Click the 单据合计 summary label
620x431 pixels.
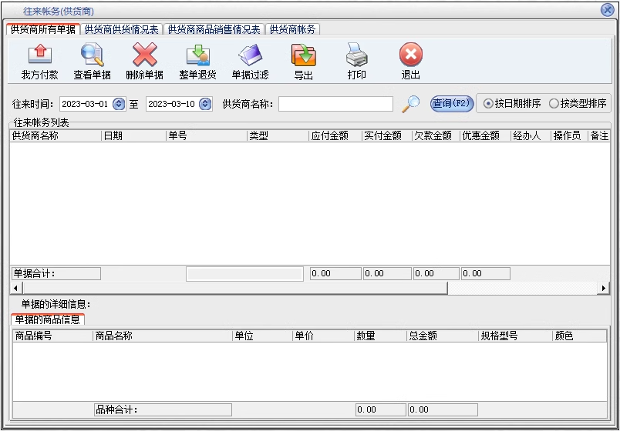point(56,273)
